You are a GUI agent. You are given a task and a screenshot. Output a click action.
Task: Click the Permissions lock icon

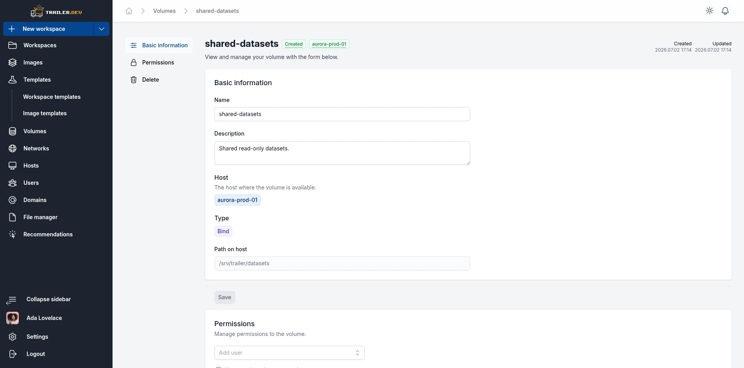[134, 63]
